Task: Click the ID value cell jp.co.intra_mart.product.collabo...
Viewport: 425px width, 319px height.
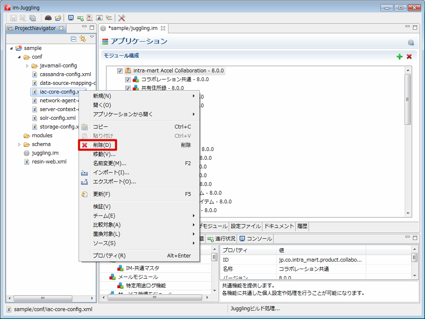Action: [321, 260]
